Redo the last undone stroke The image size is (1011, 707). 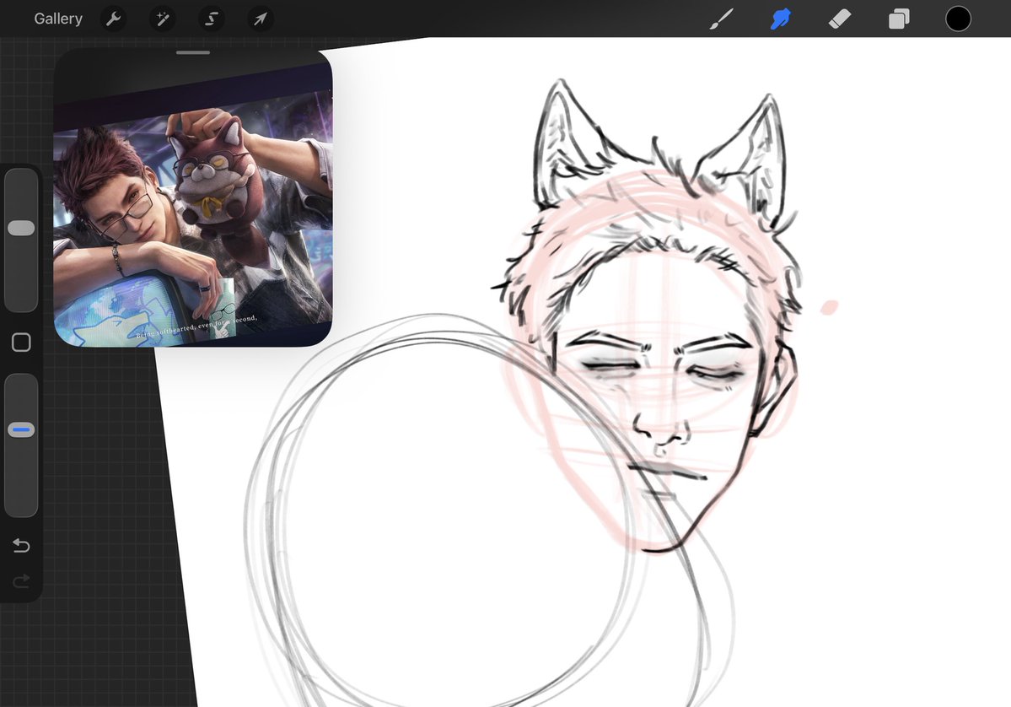21,581
